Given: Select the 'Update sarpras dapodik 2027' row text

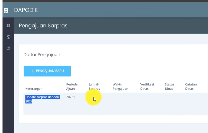Looking at the screenshot, I should (x=43, y=99).
